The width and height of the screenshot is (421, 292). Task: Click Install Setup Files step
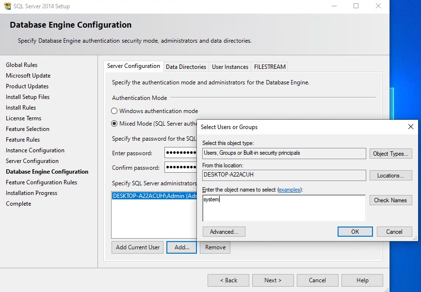28,97
